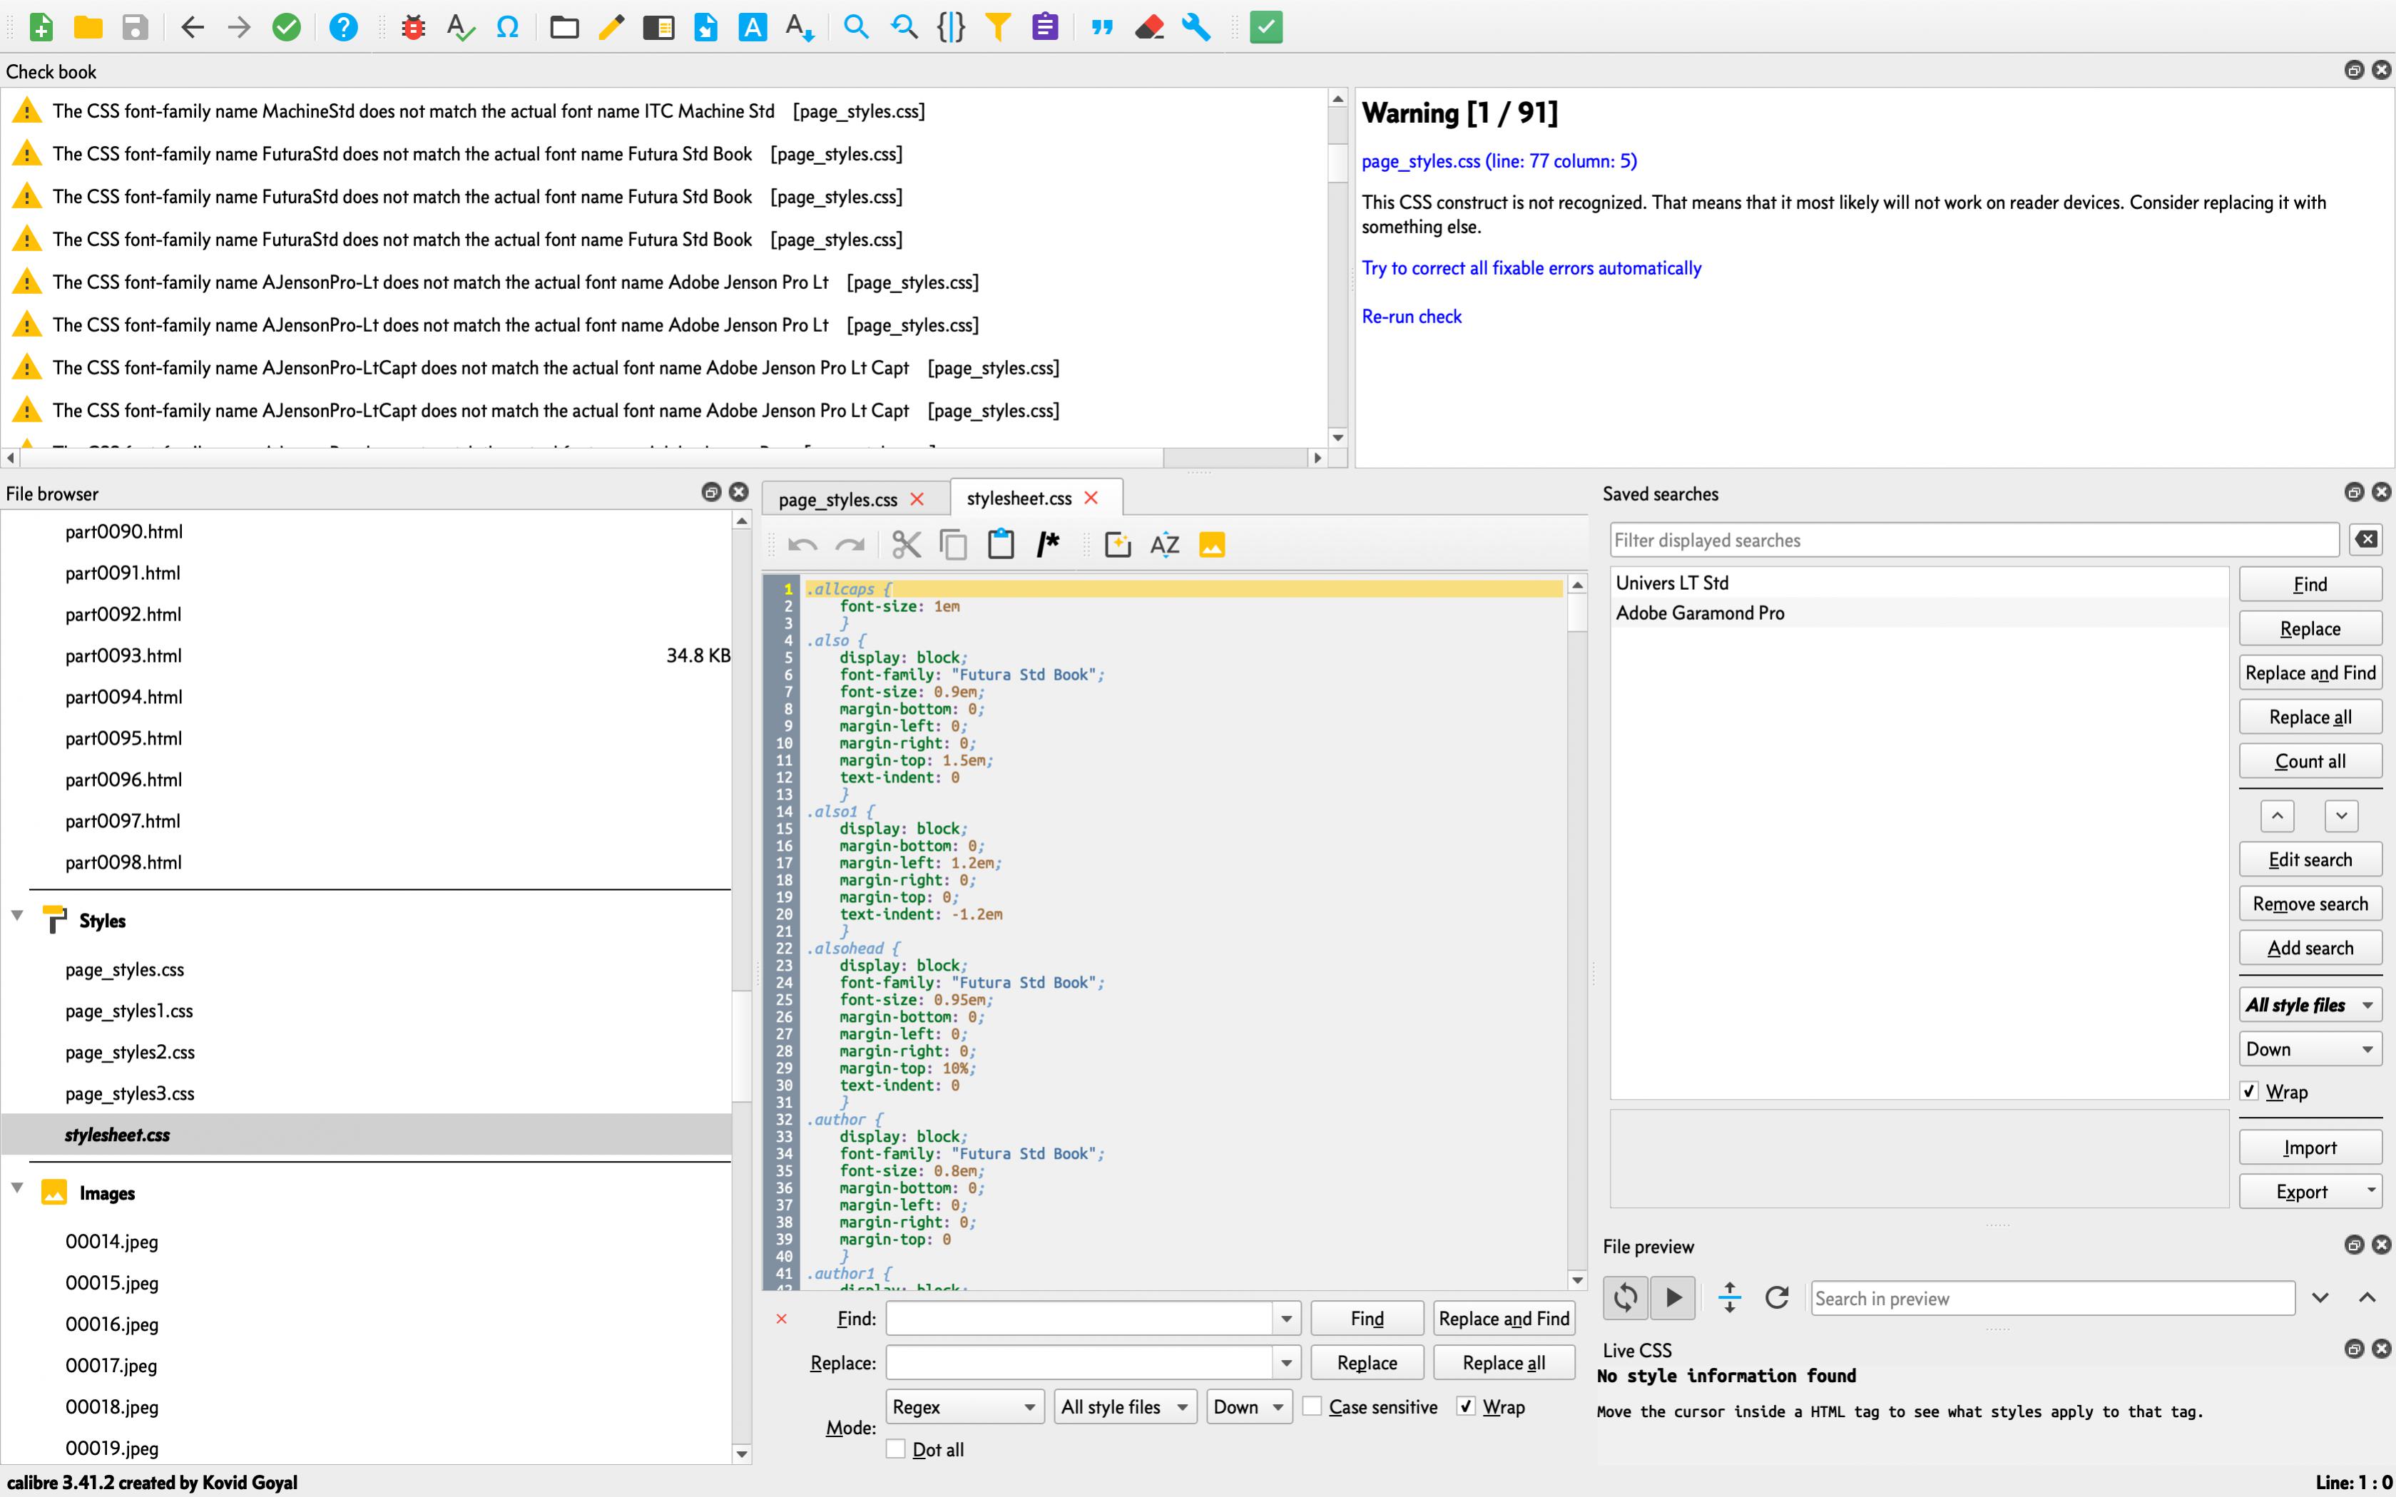The width and height of the screenshot is (2396, 1497).
Task: Select page_styles2.css in the file browser
Action: coord(130,1051)
